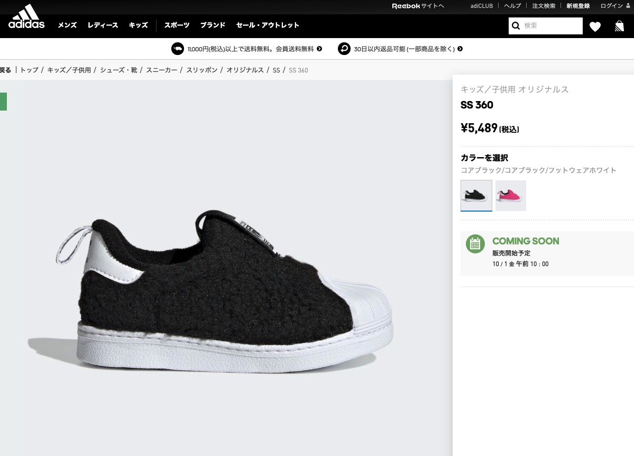Open the キッズ navigation menu
The width and height of the screenshot is (634, 456).
(138, 25)
